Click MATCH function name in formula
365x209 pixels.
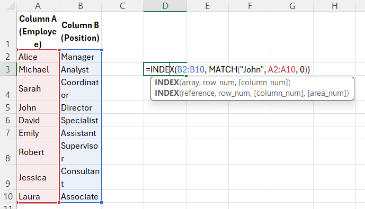click(x=223, y=69)
